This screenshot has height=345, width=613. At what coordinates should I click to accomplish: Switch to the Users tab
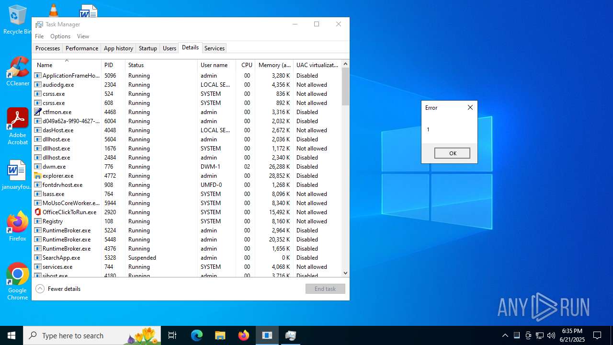click(x=170, y=48)
